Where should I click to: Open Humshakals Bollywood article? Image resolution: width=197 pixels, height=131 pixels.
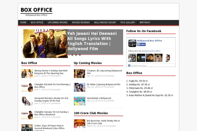pyautogui.click(x=99, y=98)
